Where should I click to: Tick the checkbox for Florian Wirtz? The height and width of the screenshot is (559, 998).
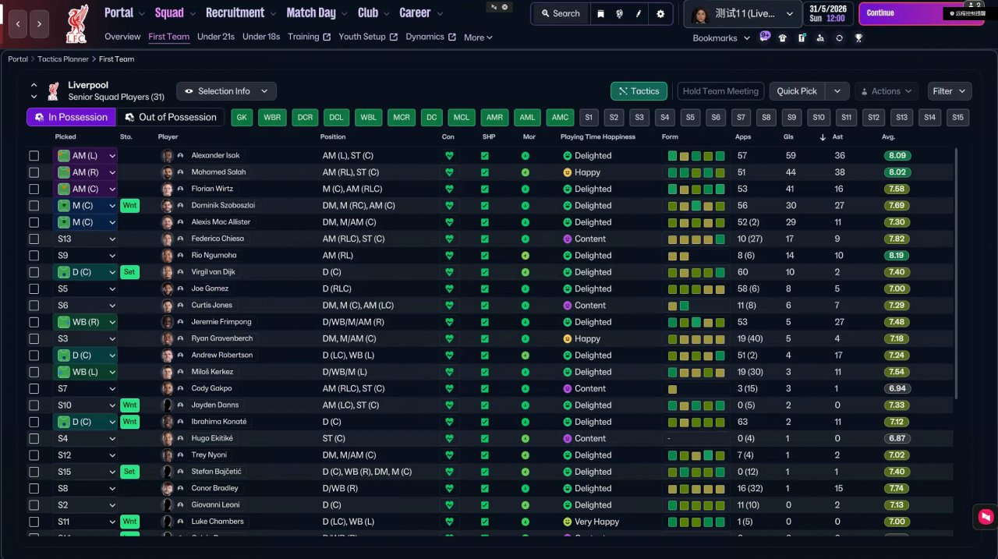34,189
